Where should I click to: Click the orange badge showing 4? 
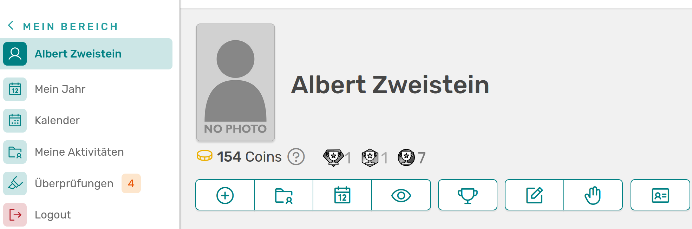131,183
